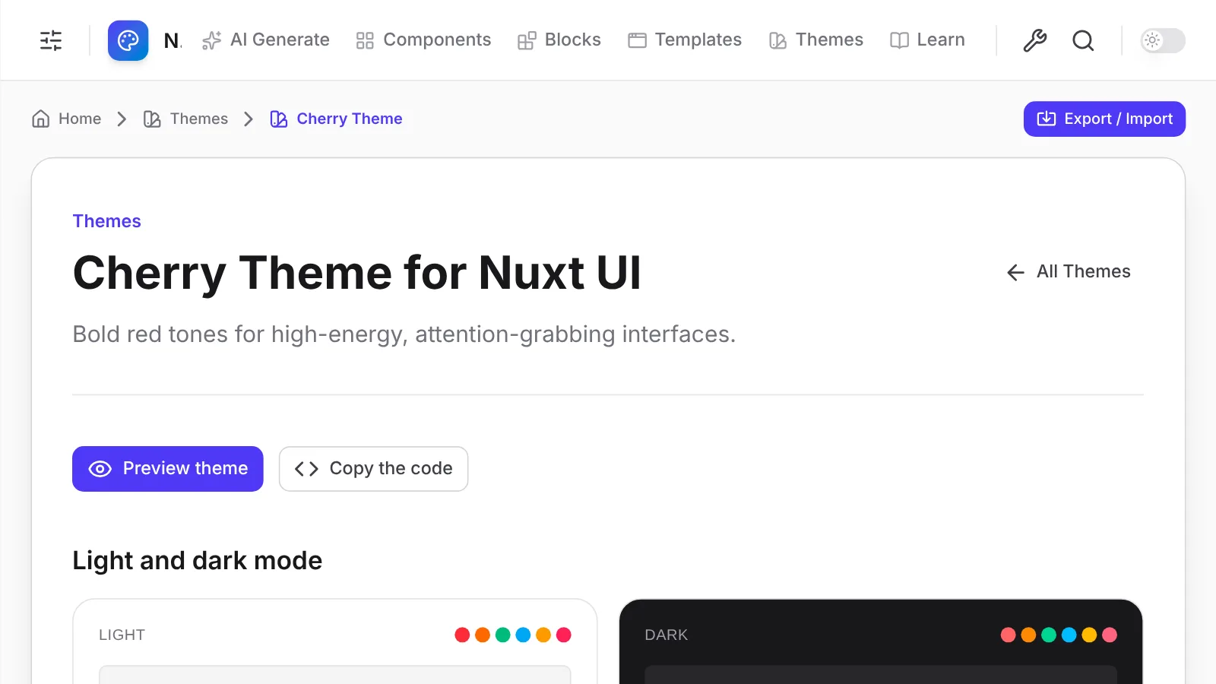Click the Preview theme button

168,469
